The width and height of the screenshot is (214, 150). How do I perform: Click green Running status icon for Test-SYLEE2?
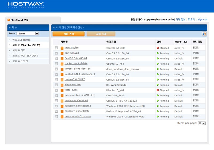tap(158, 53)
